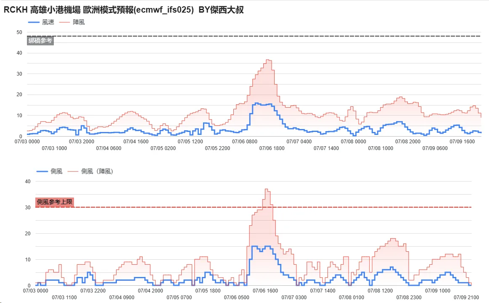Screen dimensions: 489x303
Task: Select top chart x-axis label 07/07 1400
Action: point(326,148)
